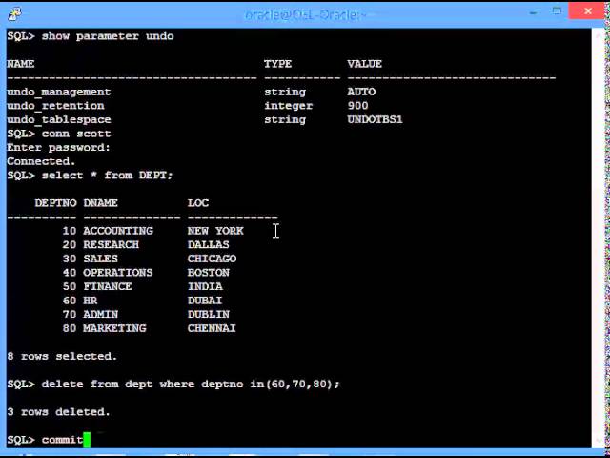Viewport: 610px width, 458px height.
Task: Click the 'Connected.' message
Action: click(x=41, y=161)
